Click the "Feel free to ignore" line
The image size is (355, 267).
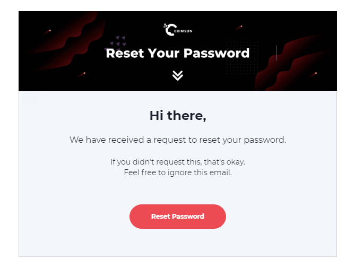click(177, 173)
